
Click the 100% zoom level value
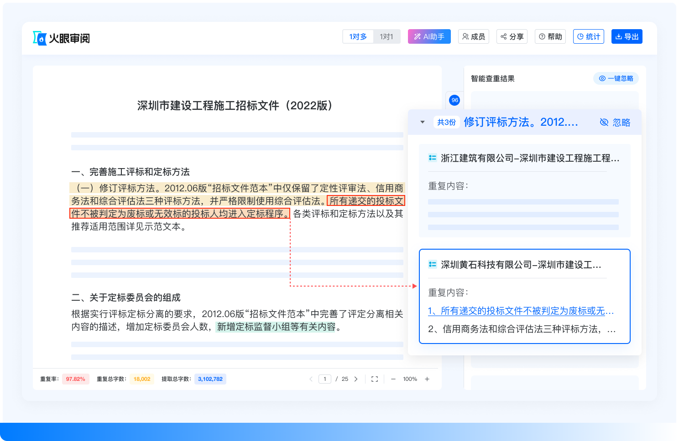coord(410,379)
